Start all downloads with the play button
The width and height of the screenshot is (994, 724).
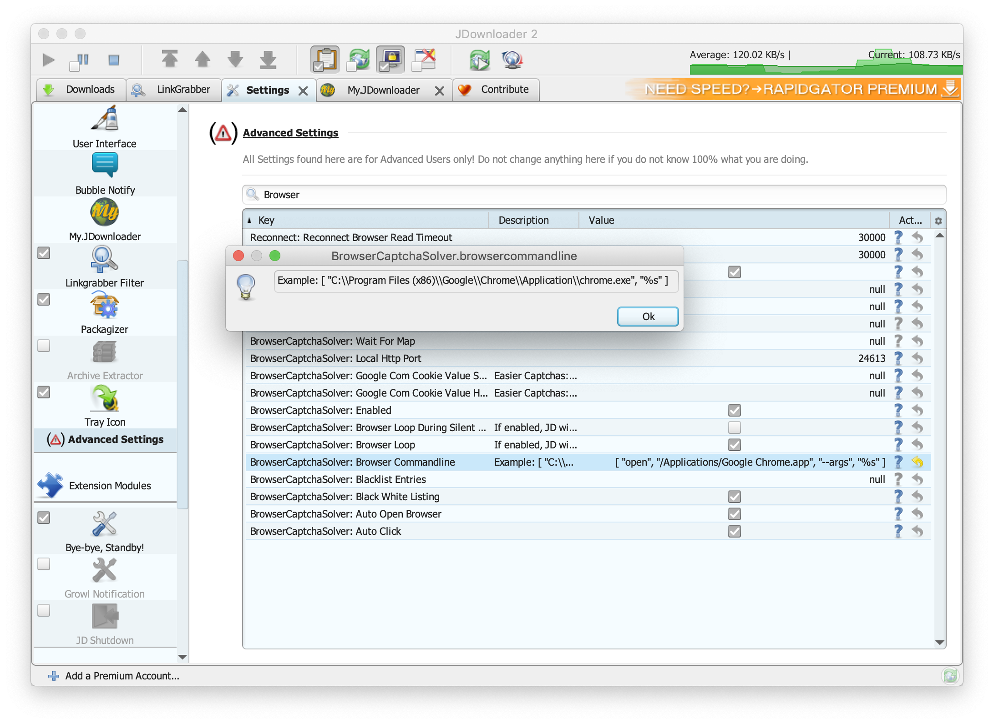click(48, 60)
